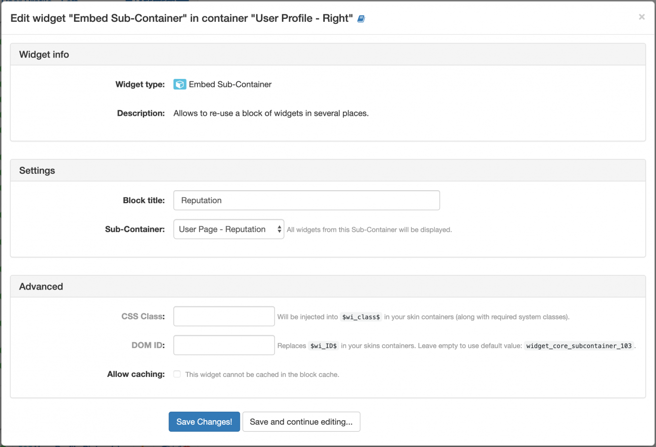Click the 'All widgets from this Sub-Container' hint
This screenshot has height=447, width=656.
(x=370, y=229)
